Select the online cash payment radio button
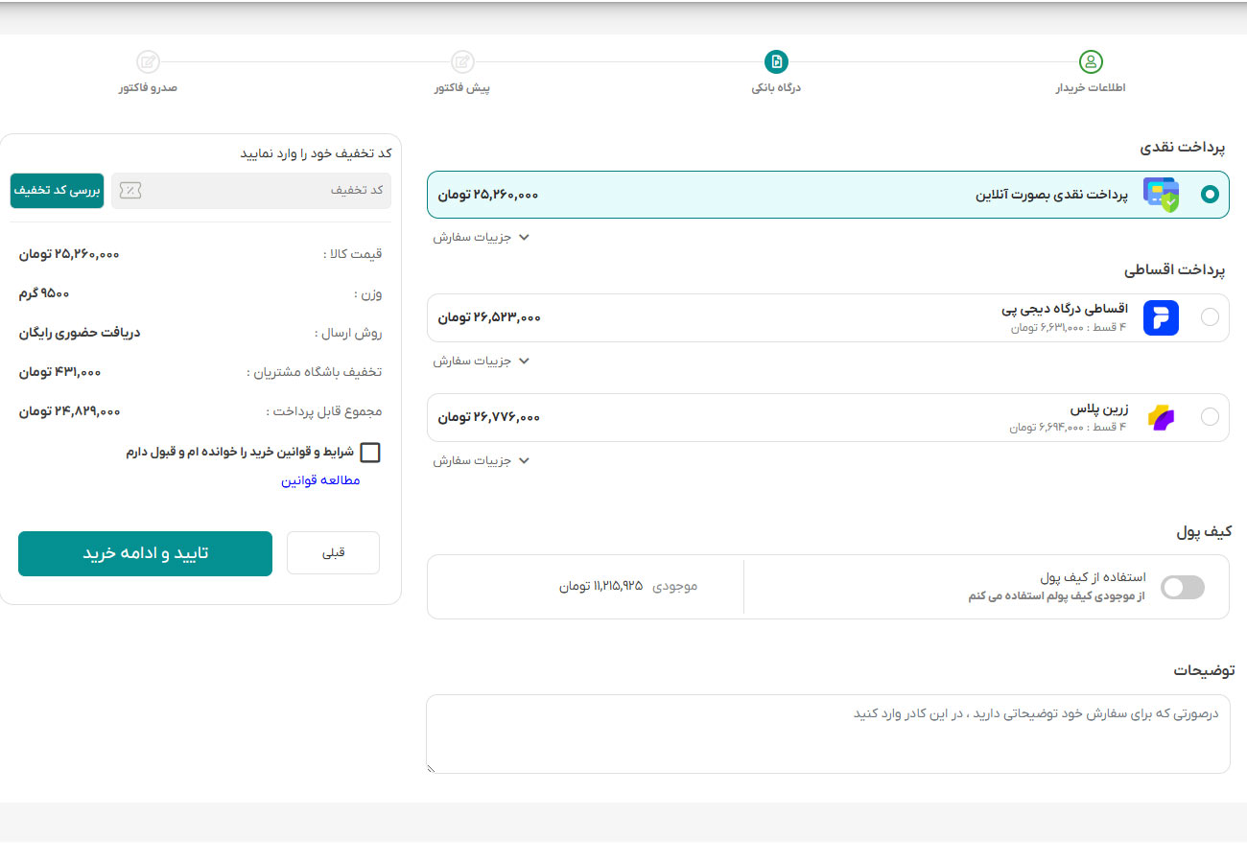Viewport: 1247px width, 863px height. pos(1210,195)
